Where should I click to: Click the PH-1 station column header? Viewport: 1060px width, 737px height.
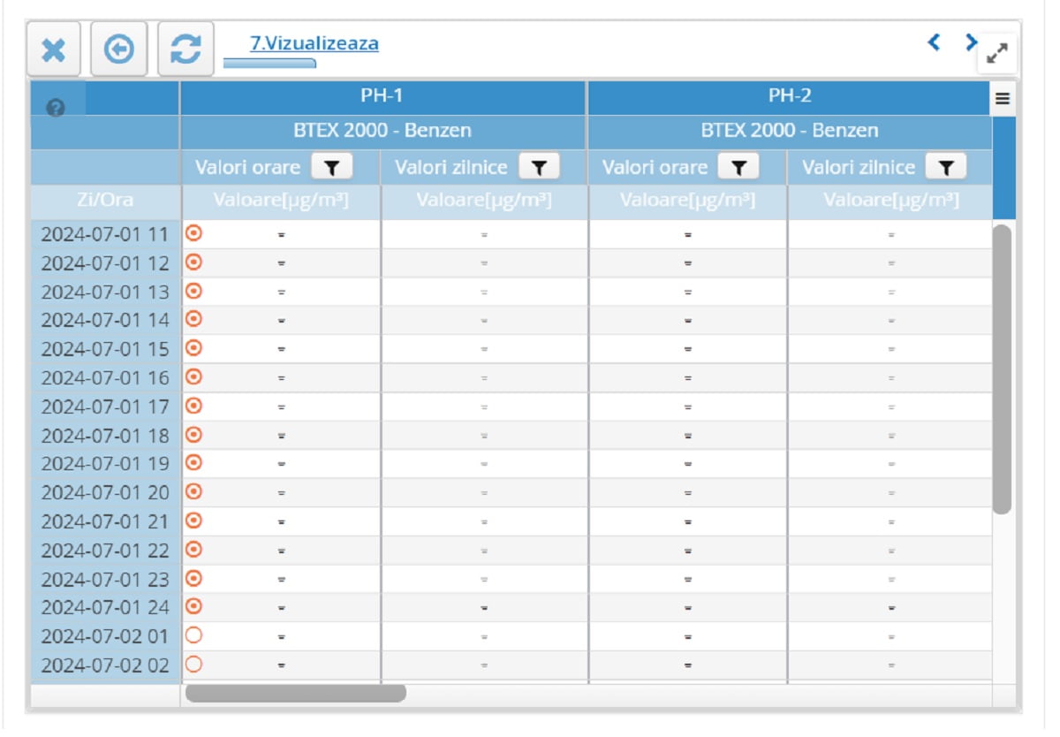point(382,95)
